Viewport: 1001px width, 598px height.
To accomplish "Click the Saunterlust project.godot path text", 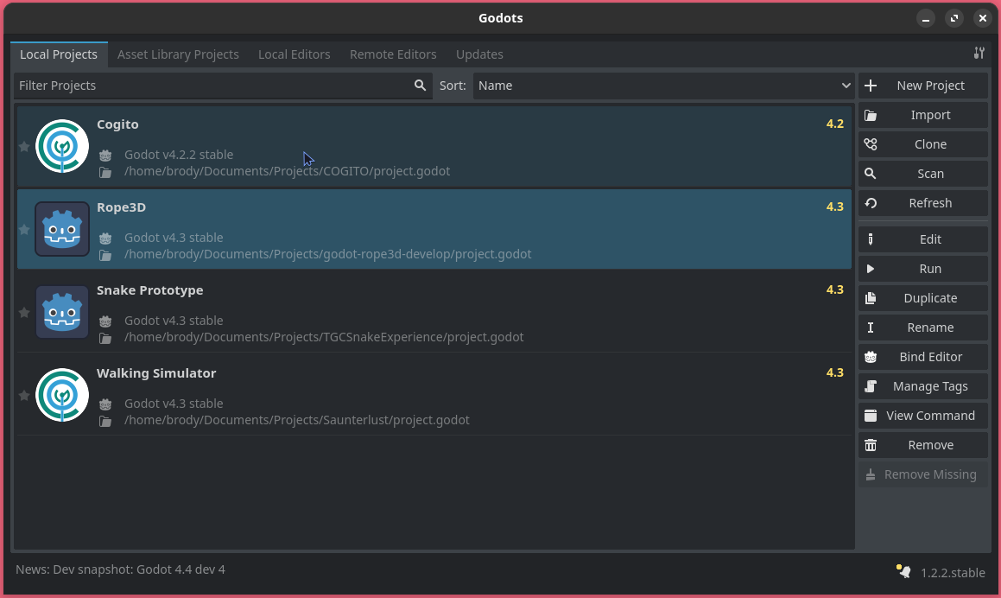I will pyautogui.click(x=297, y=420).
